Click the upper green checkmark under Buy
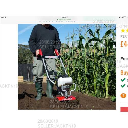The height and width of the screenshot is (128, 128). click(123, 80)
